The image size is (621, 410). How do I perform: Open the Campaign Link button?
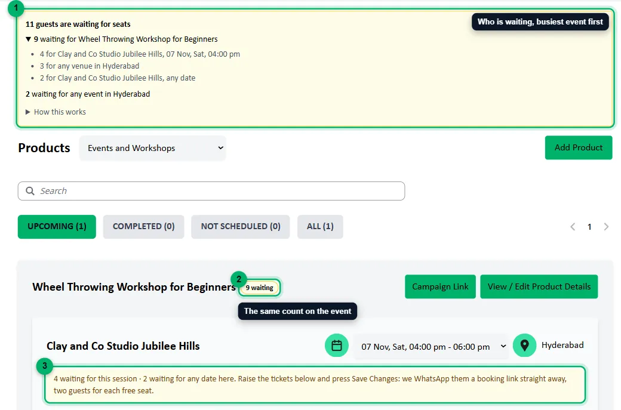point(440,286)
